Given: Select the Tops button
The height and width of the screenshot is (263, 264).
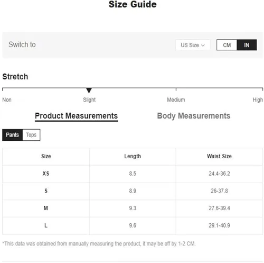Looking at the screenshot, I should [x=31, y=135].
